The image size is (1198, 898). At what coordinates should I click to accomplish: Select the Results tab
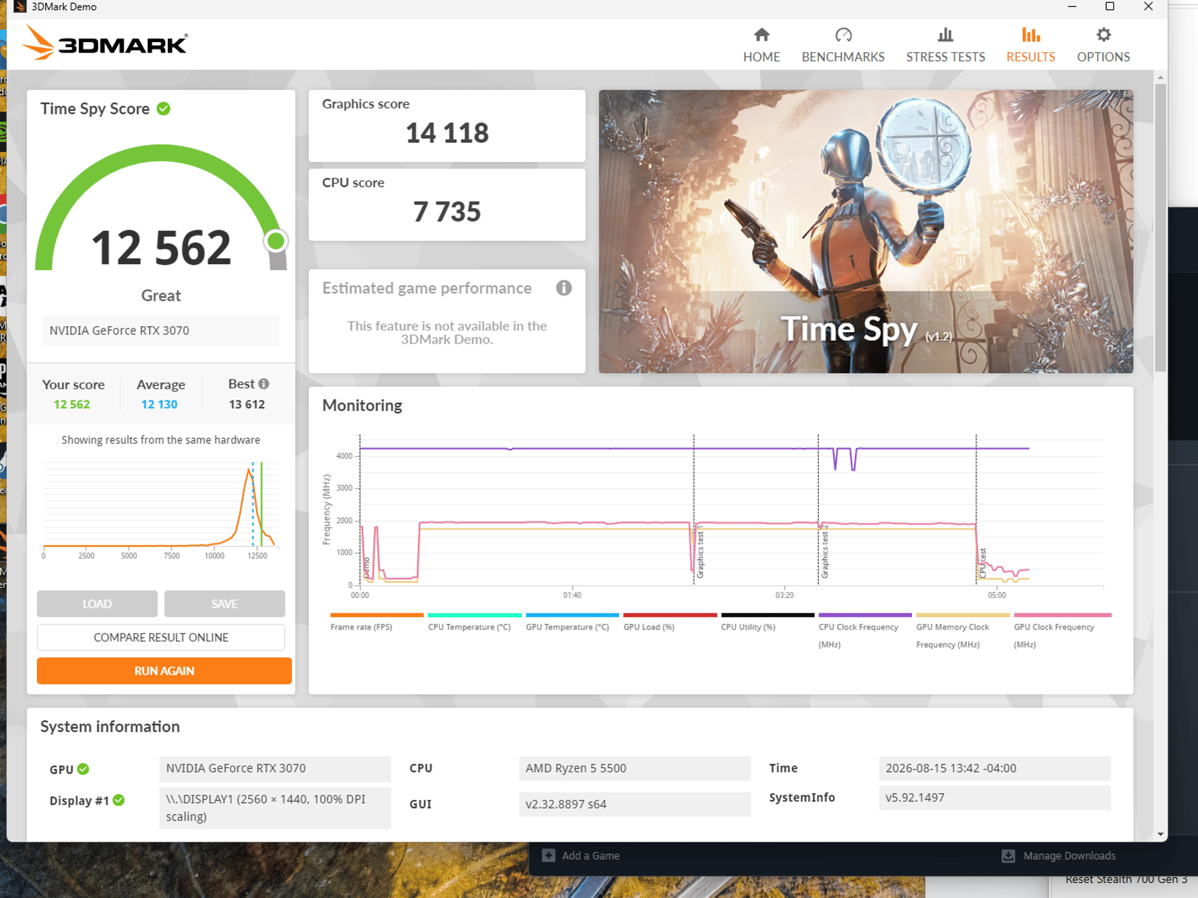(x=1031, y=45)
